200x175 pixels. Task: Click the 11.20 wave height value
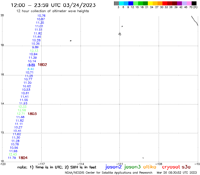(x=27, y=83)
